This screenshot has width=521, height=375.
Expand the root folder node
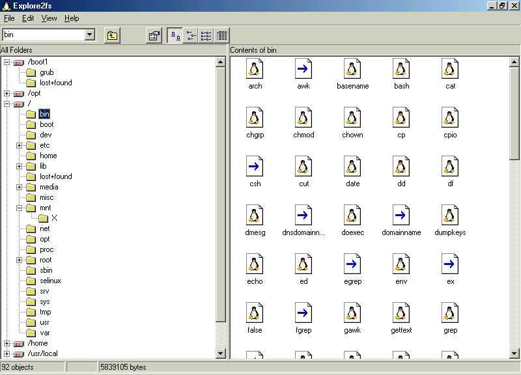(20, 260)
